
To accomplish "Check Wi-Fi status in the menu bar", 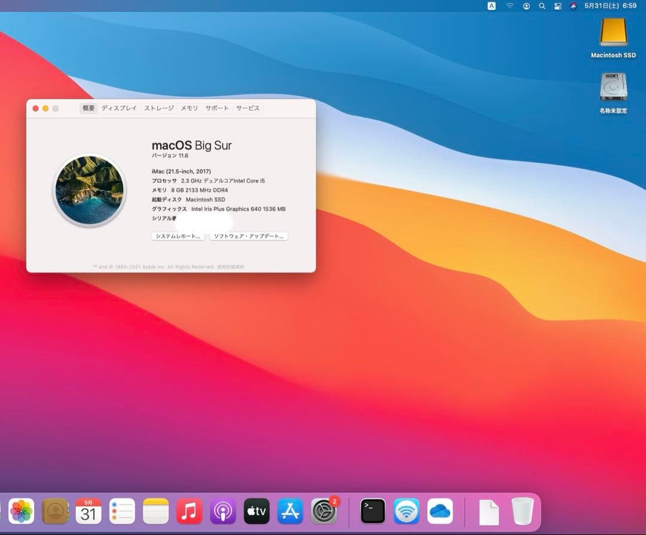I will pyautogui.click(x=509, y=6).
